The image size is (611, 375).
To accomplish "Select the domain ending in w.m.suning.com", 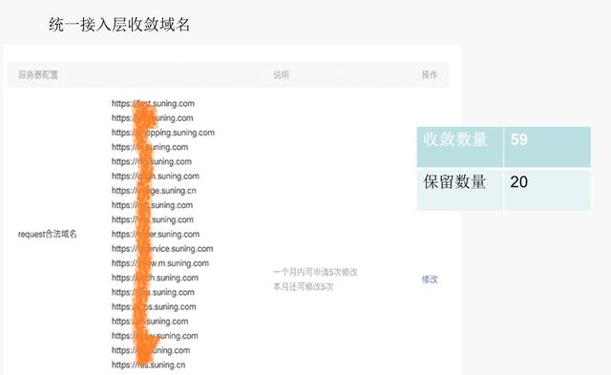I will (160, 263).
